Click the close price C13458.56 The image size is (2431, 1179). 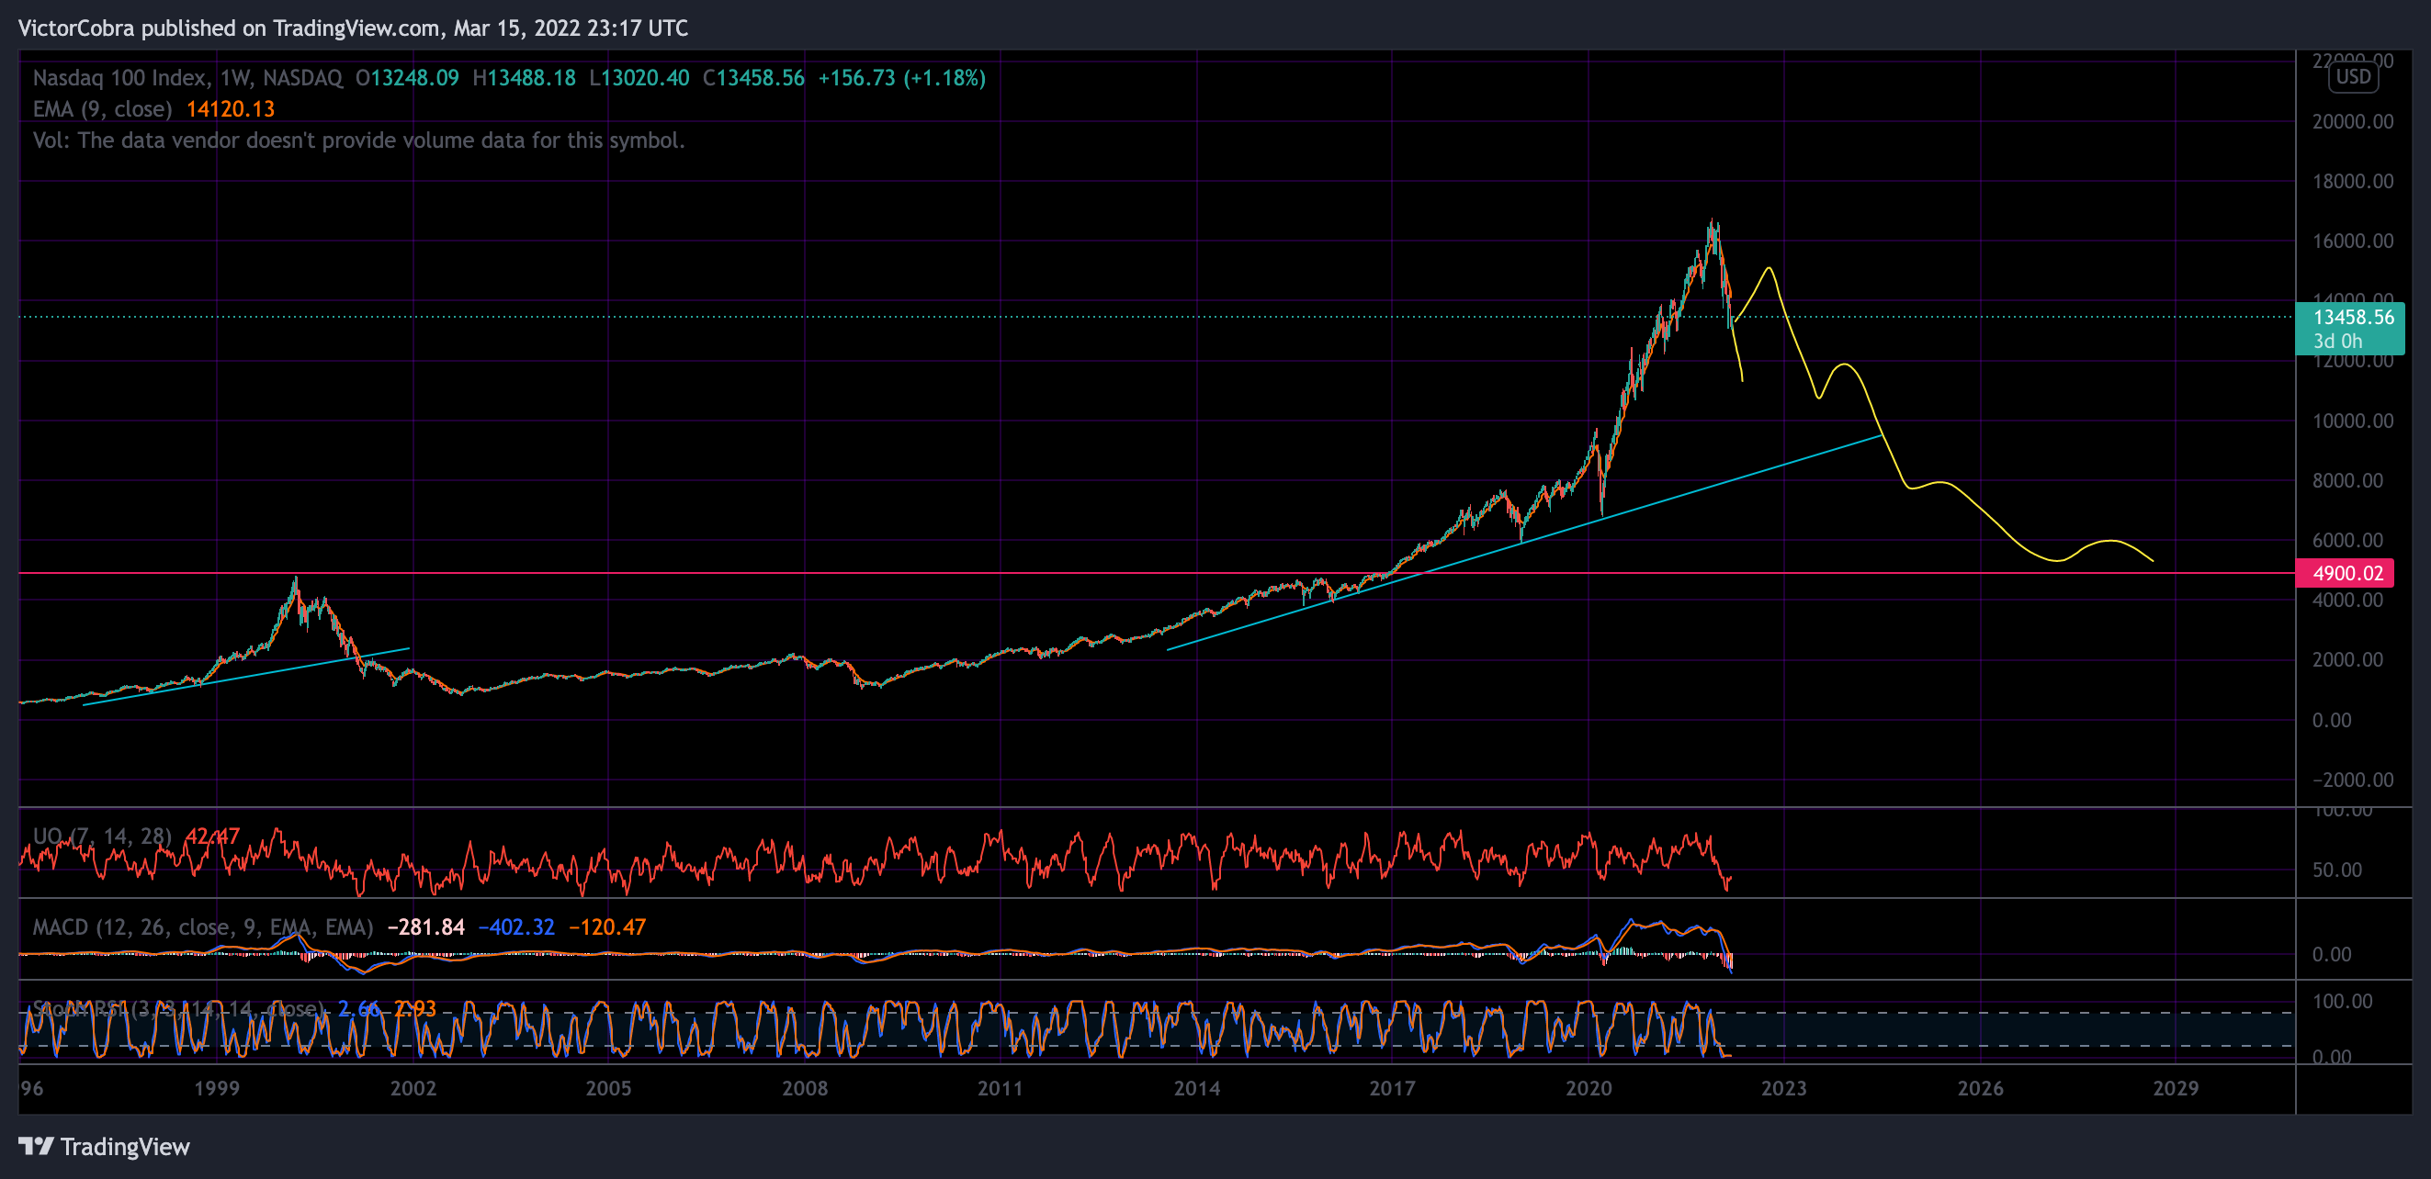click(754, 78)
